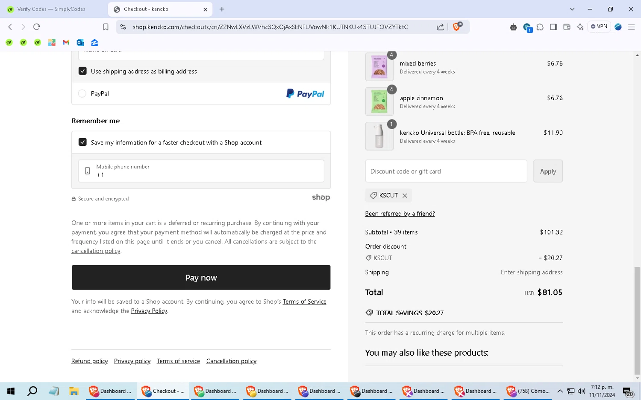Open the cancellation policy link in the paragraph
The height and width of the screenshot is (400, 641).
click(x=96, y=251)
